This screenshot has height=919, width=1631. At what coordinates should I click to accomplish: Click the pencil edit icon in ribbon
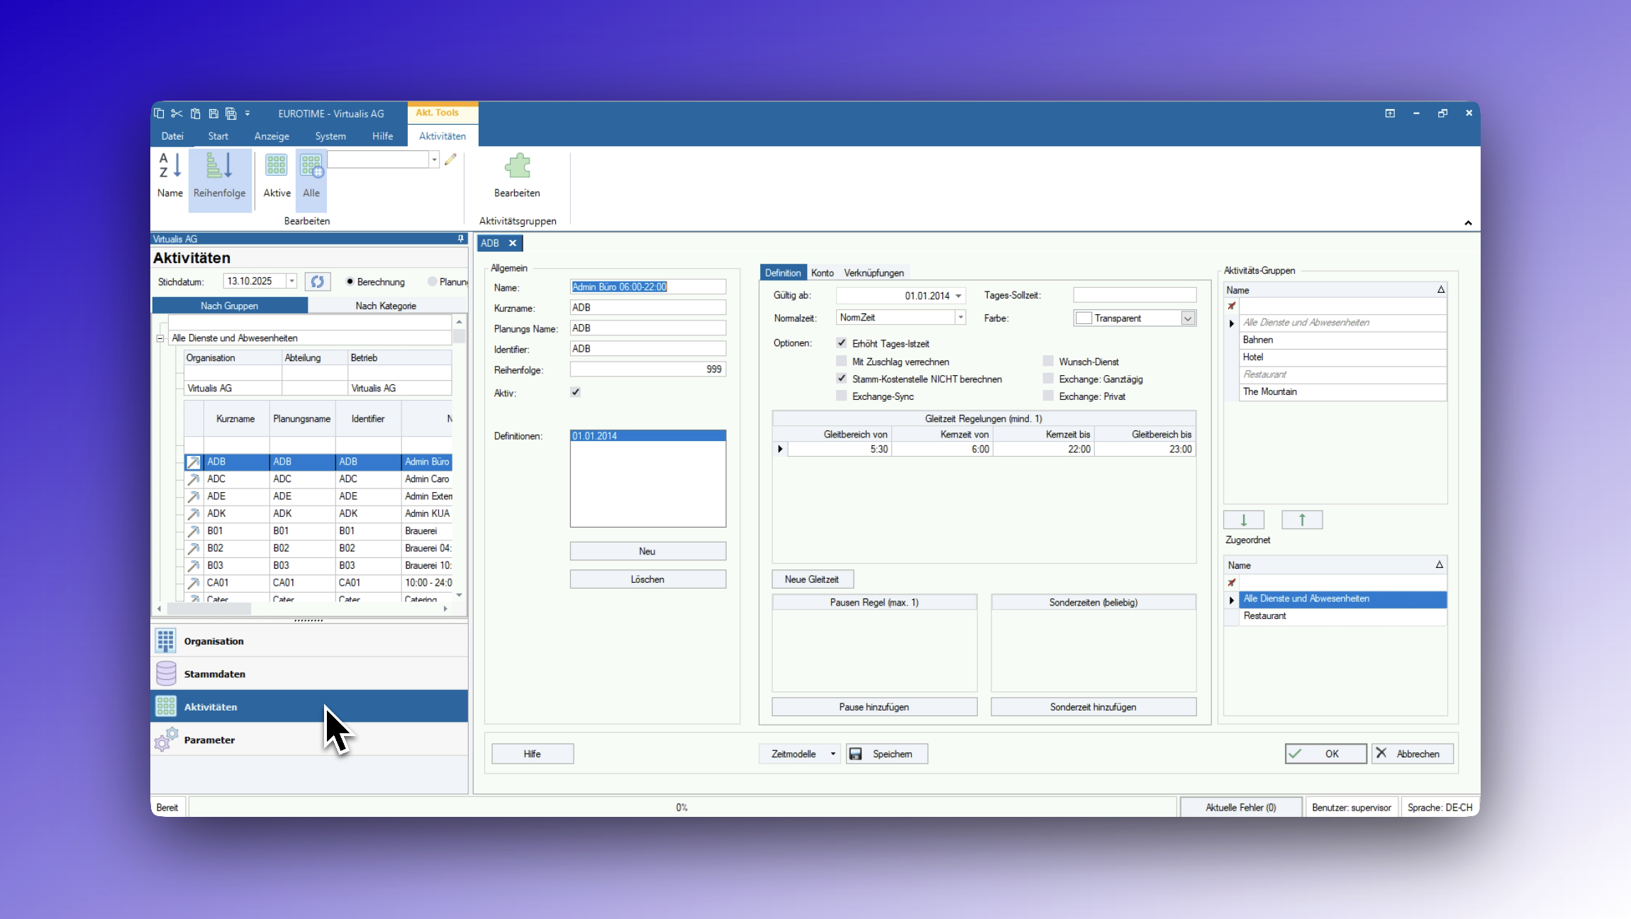[450, 160]
